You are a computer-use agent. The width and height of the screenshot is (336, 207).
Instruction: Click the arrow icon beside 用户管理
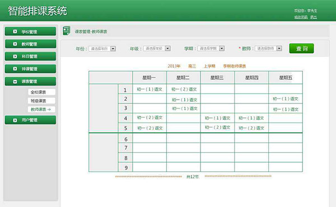15,120
